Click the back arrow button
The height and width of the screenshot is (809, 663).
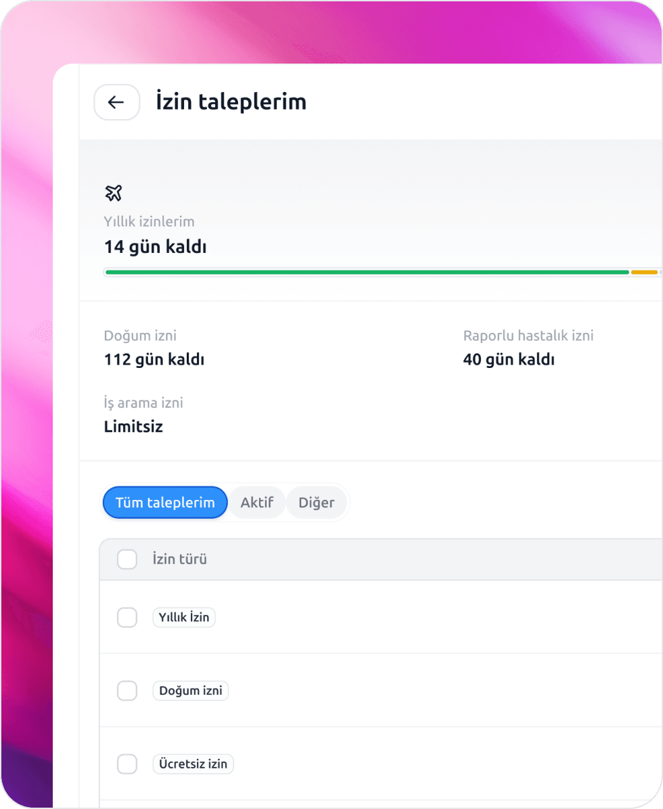click(116, 102)
